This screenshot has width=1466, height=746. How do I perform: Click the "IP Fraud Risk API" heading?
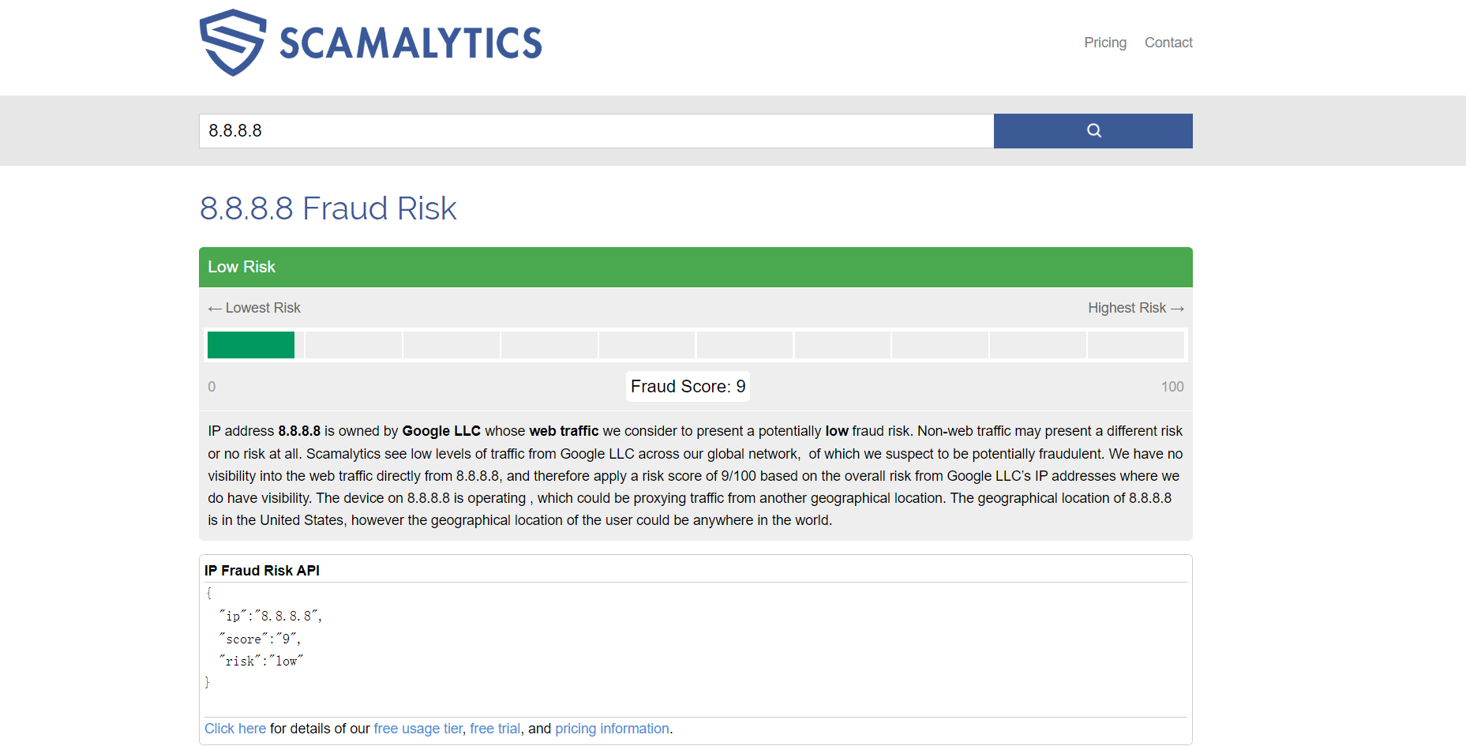[x=262, y=571]
